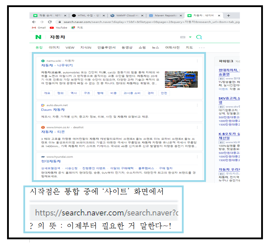Screen dimensions: 270x246
Task: Click the 형태 section chip
Action: 100,93
